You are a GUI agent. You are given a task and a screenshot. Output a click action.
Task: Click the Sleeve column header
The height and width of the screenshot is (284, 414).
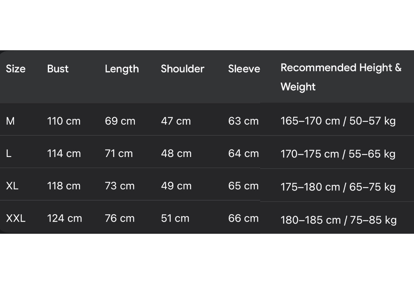[x=244, y=69]
